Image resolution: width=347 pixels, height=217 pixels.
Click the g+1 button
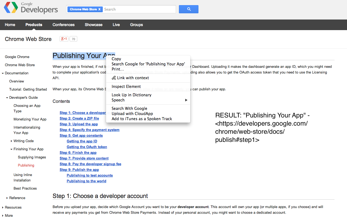[64, 39]
